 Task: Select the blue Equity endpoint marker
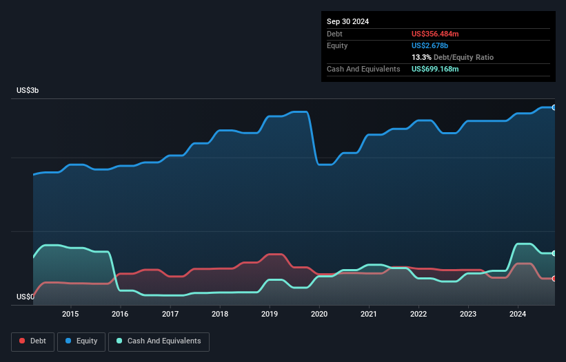(x=554, y=107)
